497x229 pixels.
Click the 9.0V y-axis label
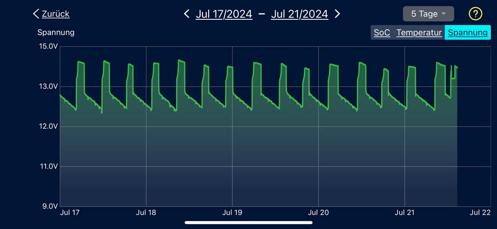tap(49, 206)
